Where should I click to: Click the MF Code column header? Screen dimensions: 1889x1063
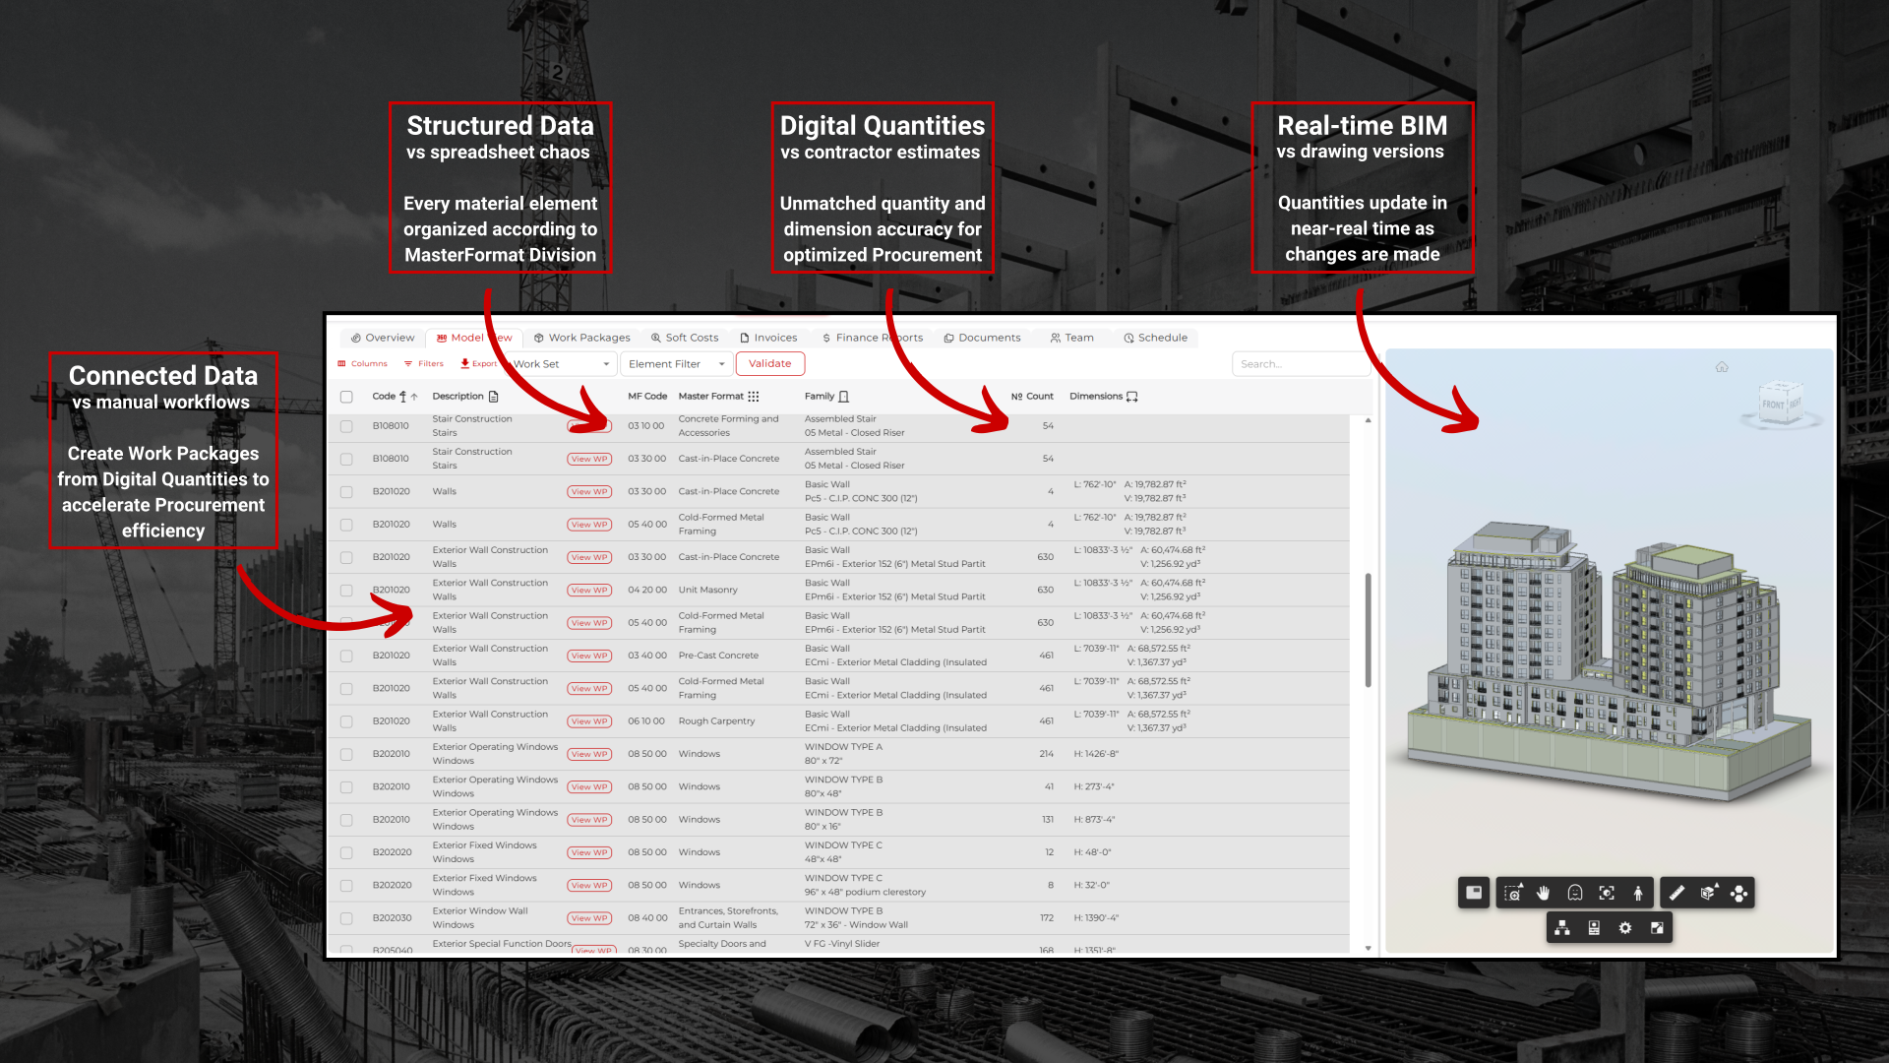coord(647,397)
